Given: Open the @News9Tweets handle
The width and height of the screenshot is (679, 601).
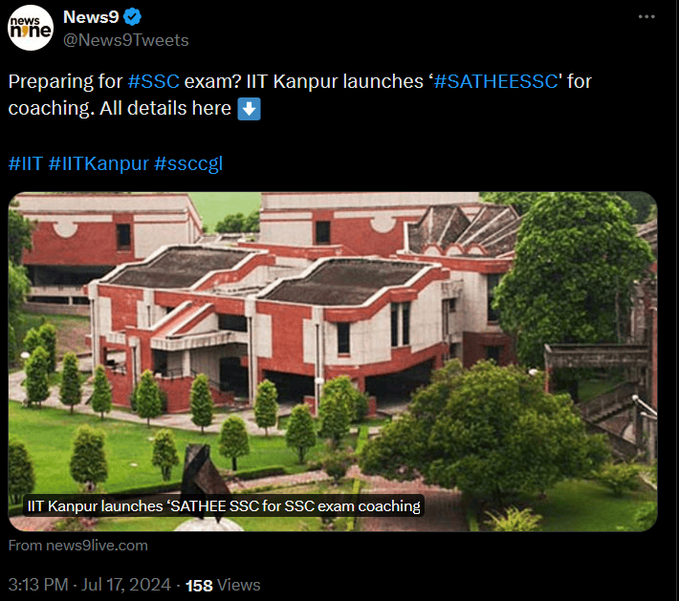Looking at the screenshot, I should click(126, 40).
